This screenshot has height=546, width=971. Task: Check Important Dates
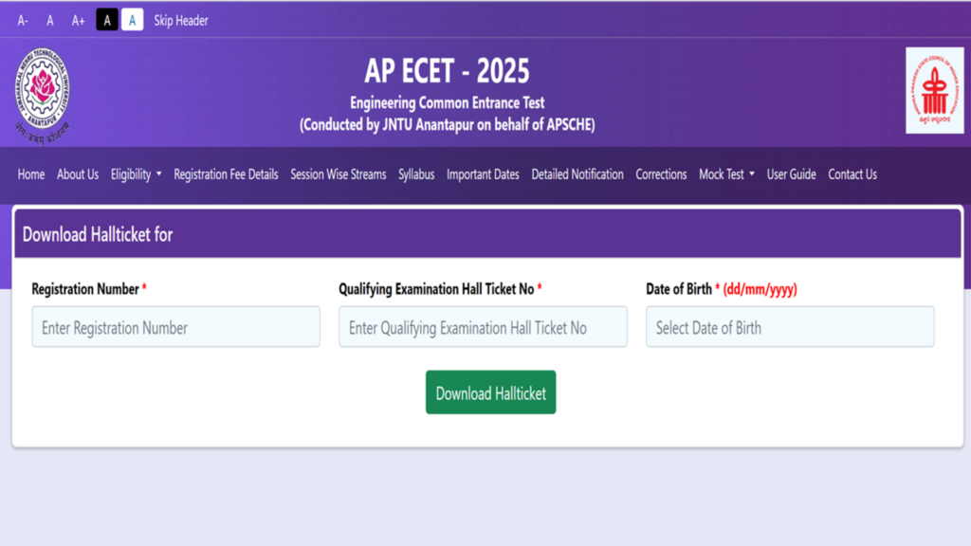pos(483,174)
